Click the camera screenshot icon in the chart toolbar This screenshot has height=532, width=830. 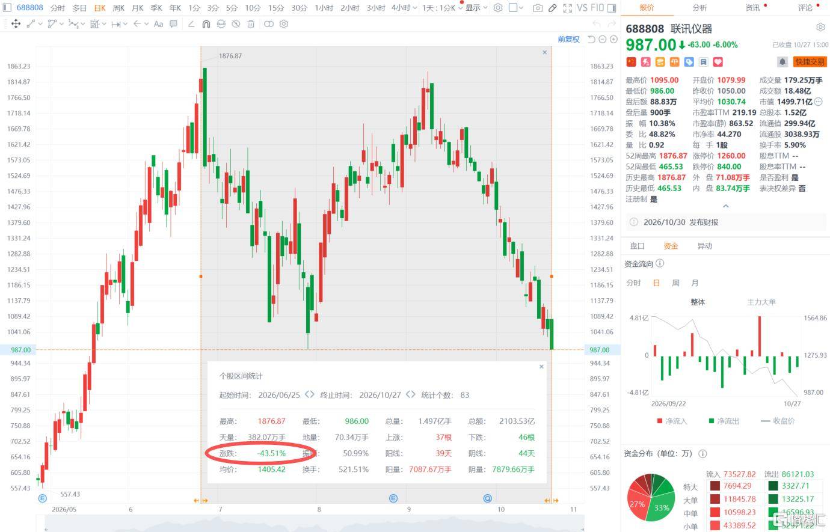(537, 8)
